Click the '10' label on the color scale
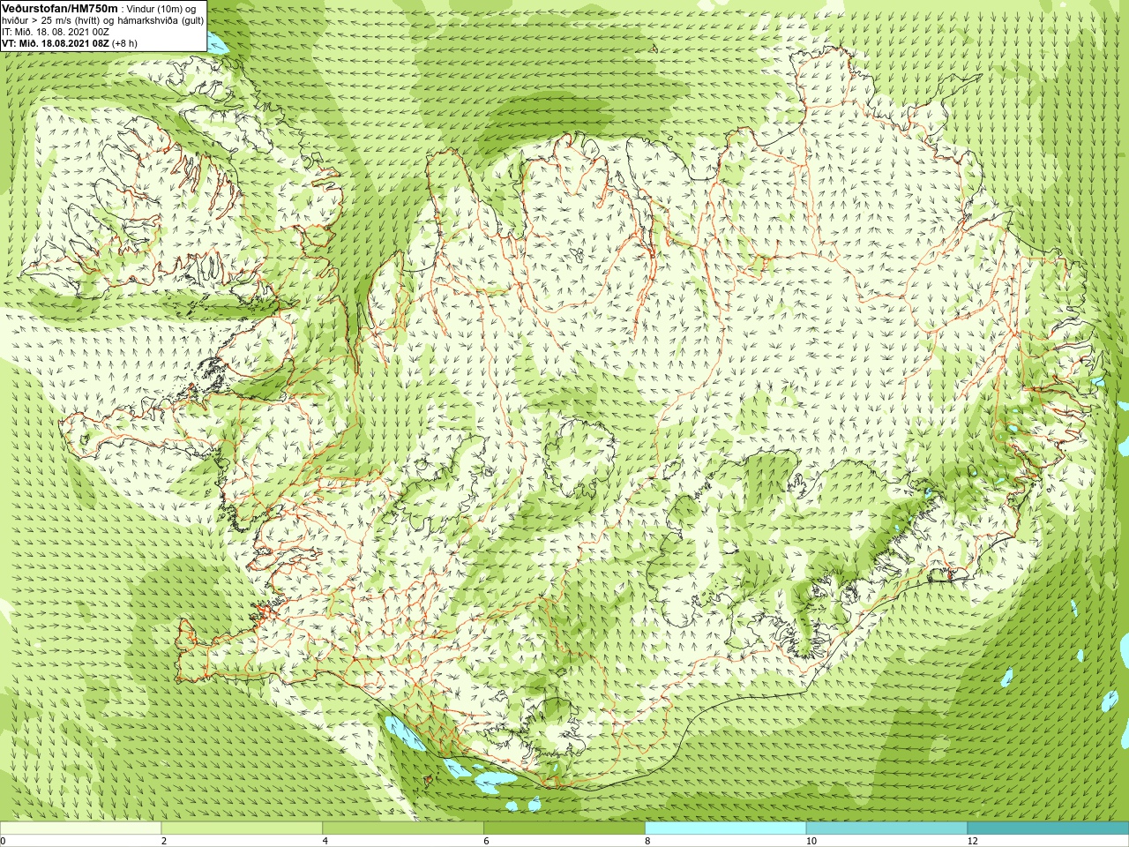This screenshot has width=1129, height=847. (x=811, y=841)
